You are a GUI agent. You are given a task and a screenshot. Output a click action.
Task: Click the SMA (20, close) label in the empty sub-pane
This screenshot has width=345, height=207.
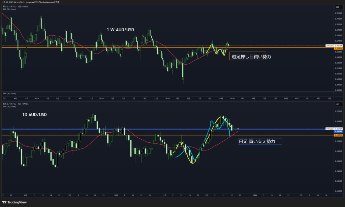[9, 93]
